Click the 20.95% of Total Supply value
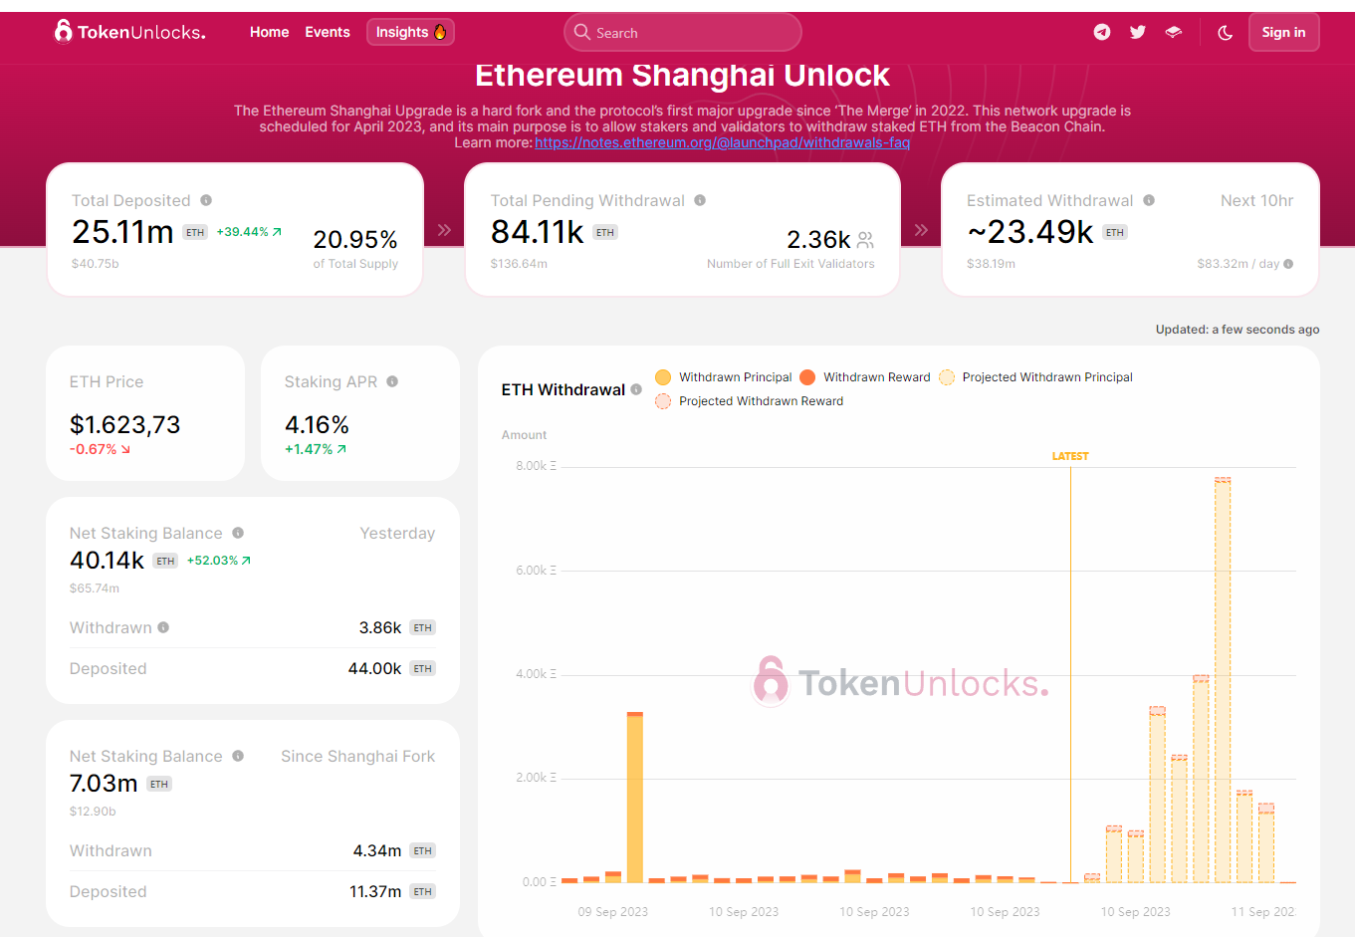The height and width of the screenshot is (937, 1355). (x=355, y=240)
